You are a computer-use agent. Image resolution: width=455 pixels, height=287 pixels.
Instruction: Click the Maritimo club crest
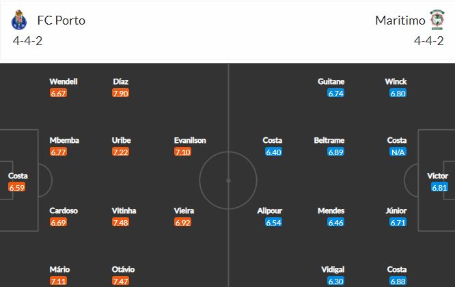[x=437, y=20]
